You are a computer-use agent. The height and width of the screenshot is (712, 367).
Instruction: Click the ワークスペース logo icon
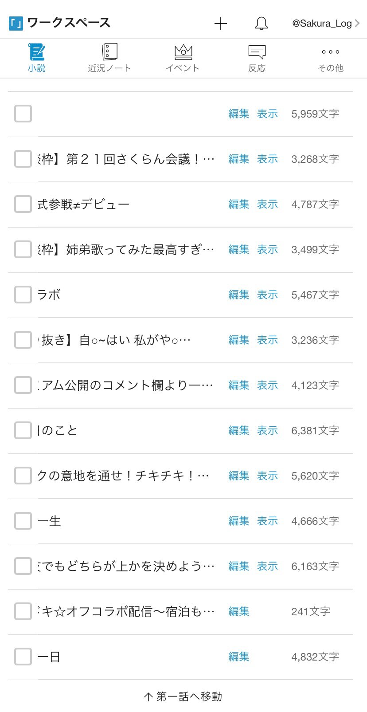point(16,23)
